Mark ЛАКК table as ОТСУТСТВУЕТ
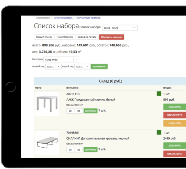 [175, 115]
